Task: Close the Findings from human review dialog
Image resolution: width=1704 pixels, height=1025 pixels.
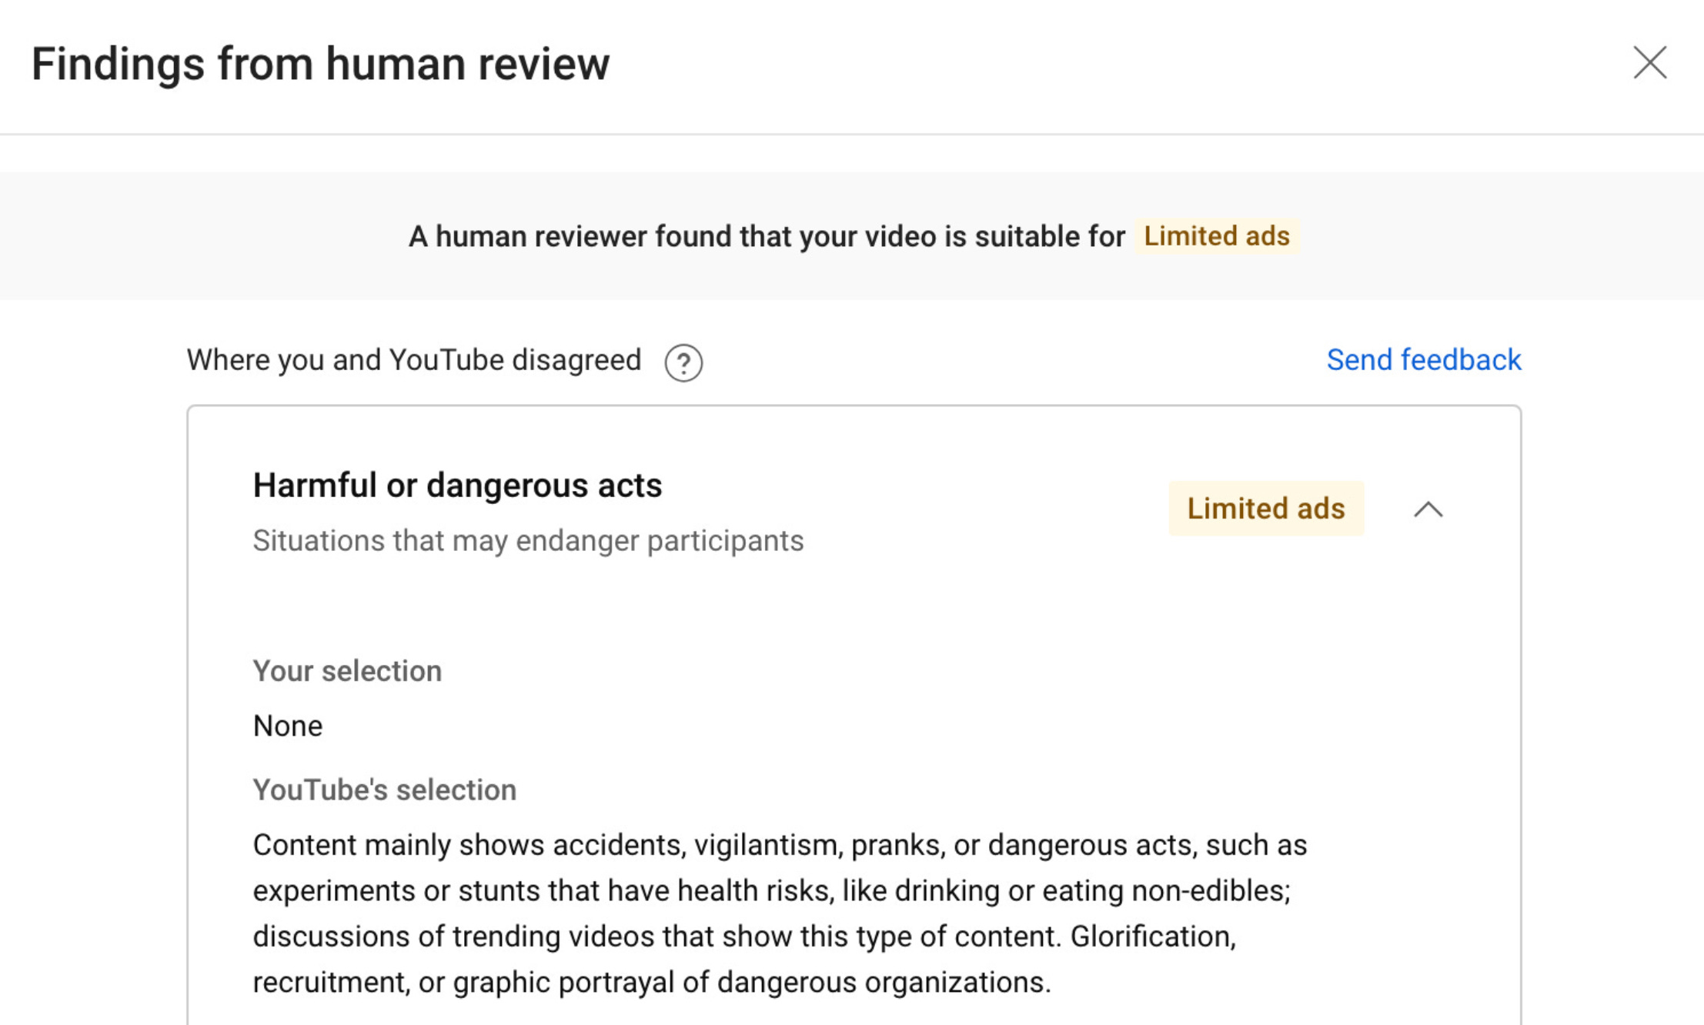Action: [x=1649, y=62]
